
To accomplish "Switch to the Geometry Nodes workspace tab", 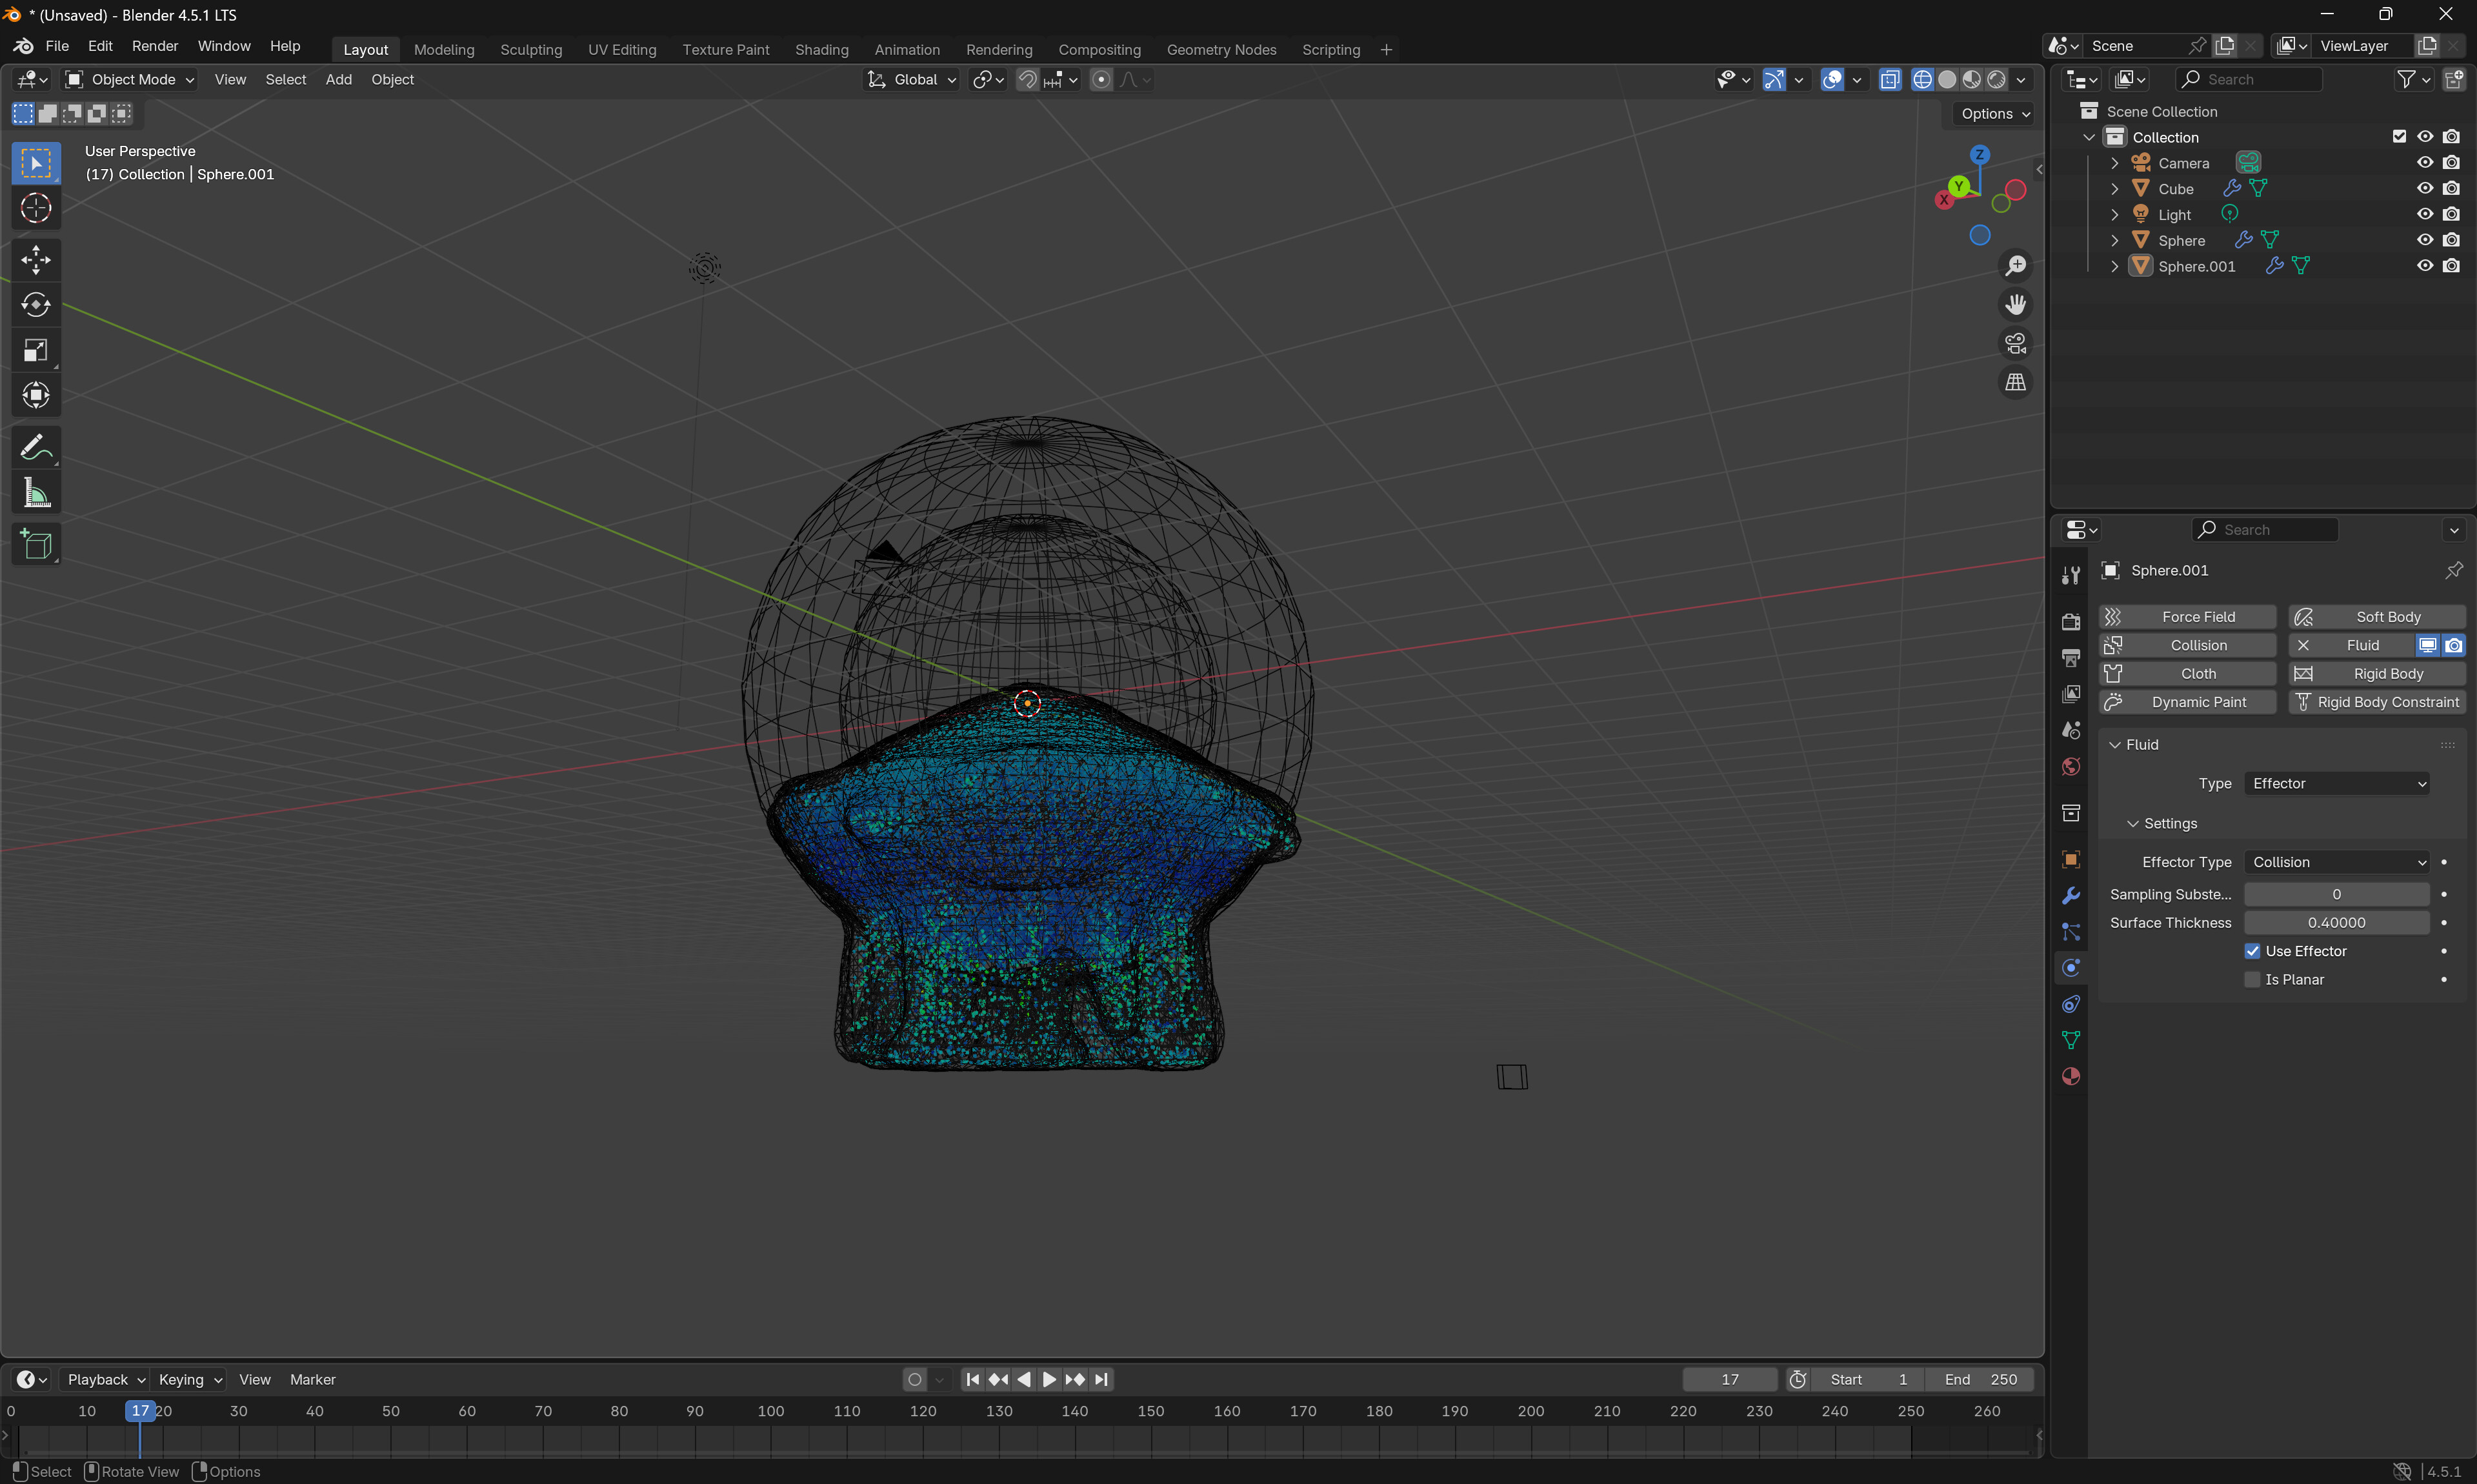I will tap(1221, 49).
